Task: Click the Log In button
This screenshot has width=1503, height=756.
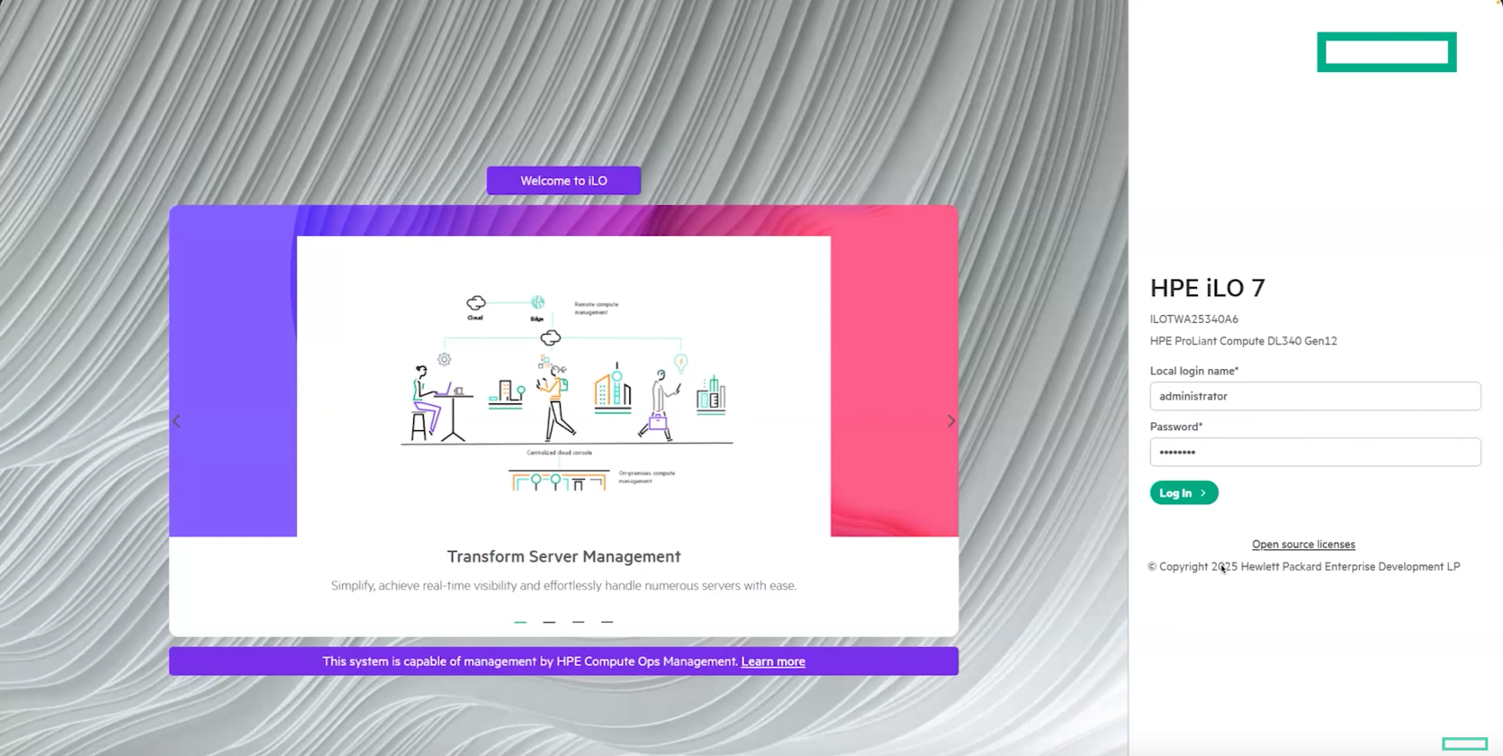Action: click(1183, 492)
